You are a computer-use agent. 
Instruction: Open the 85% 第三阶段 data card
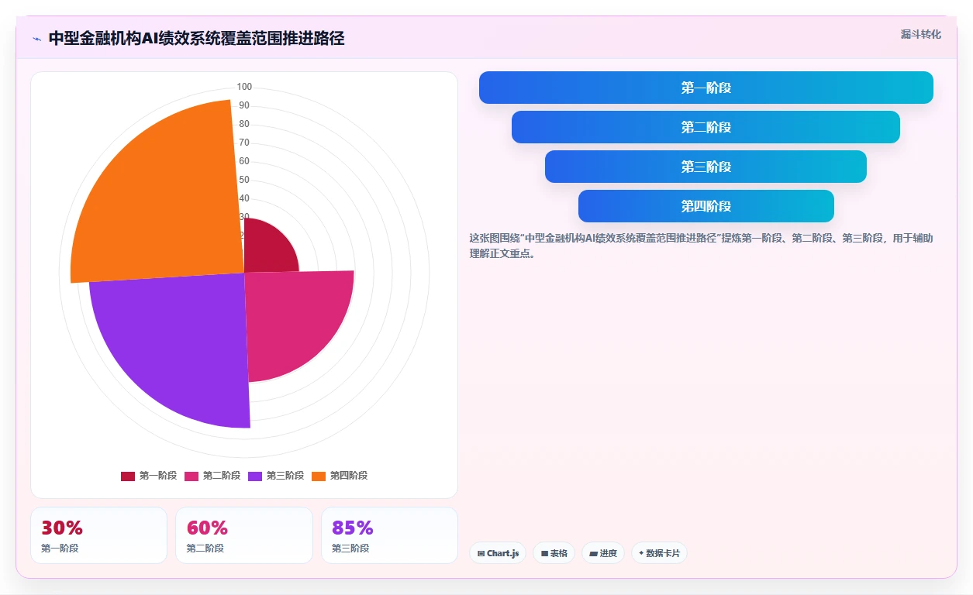[389, 535]
